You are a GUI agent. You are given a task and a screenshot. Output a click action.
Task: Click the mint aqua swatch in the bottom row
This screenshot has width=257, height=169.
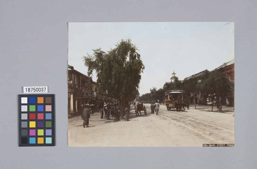(49, 141)
